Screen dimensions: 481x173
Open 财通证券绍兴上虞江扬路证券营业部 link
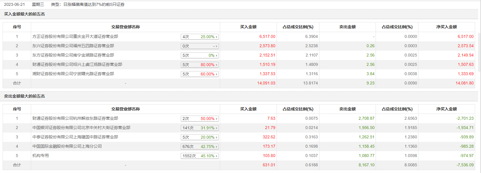point(77,64)
